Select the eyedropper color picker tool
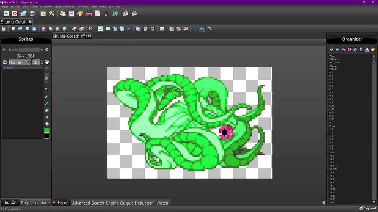The height and width of the screenshot is (212, 378). pos(47,96)
